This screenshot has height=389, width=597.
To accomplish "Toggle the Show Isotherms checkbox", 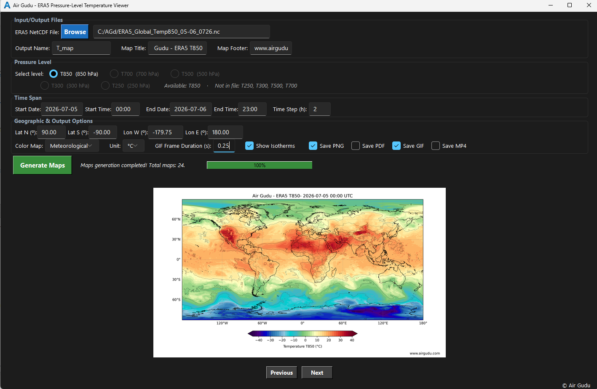I will [249, 146].
